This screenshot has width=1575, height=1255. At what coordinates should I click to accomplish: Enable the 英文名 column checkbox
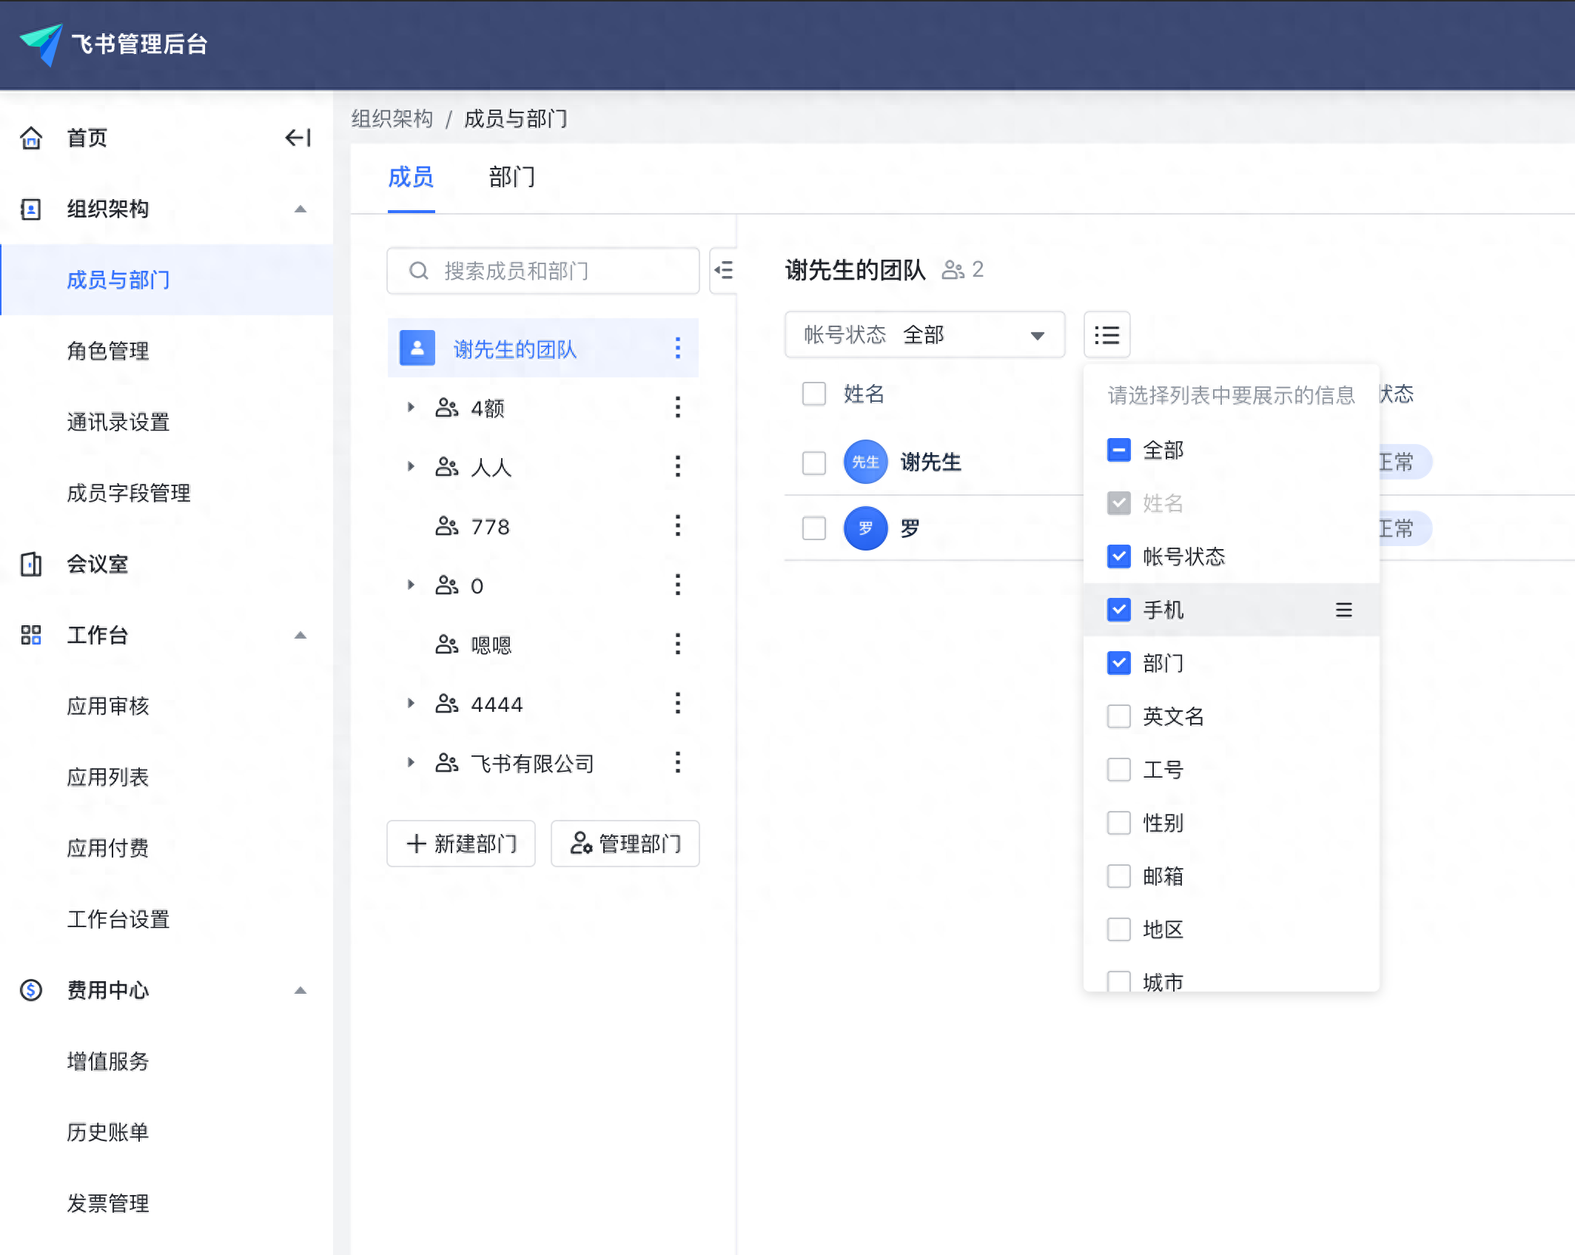point(1118,716)
